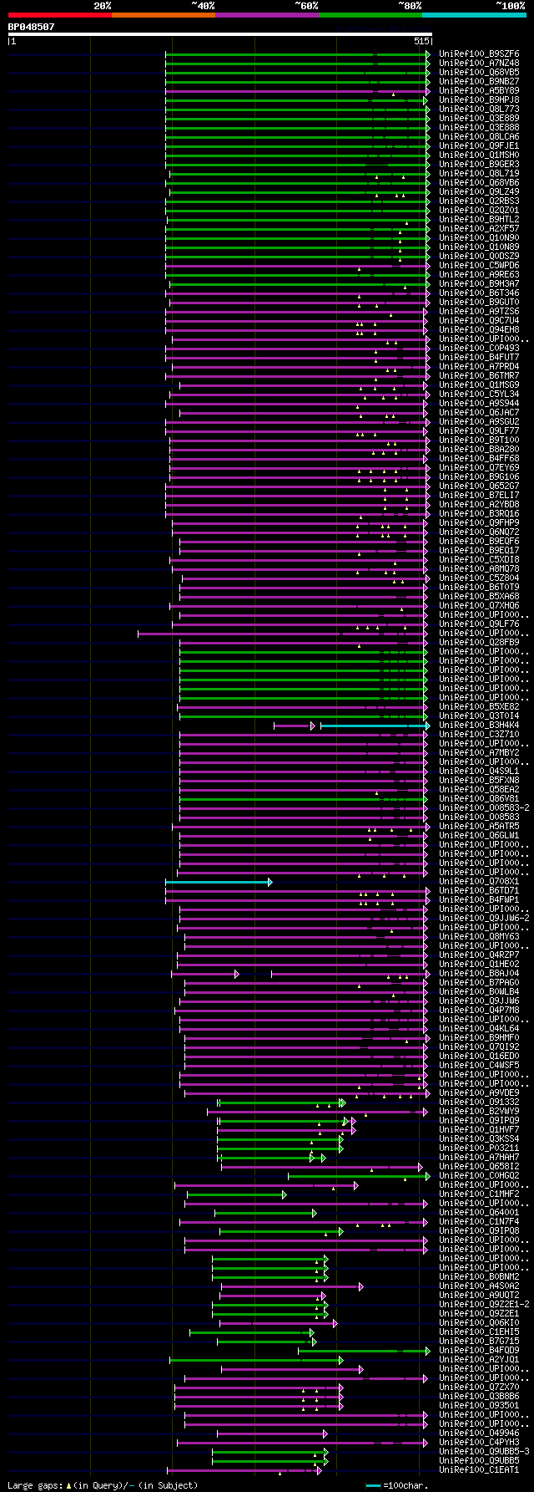Click the UniRef100_A9RE63 label

[479, 275]
